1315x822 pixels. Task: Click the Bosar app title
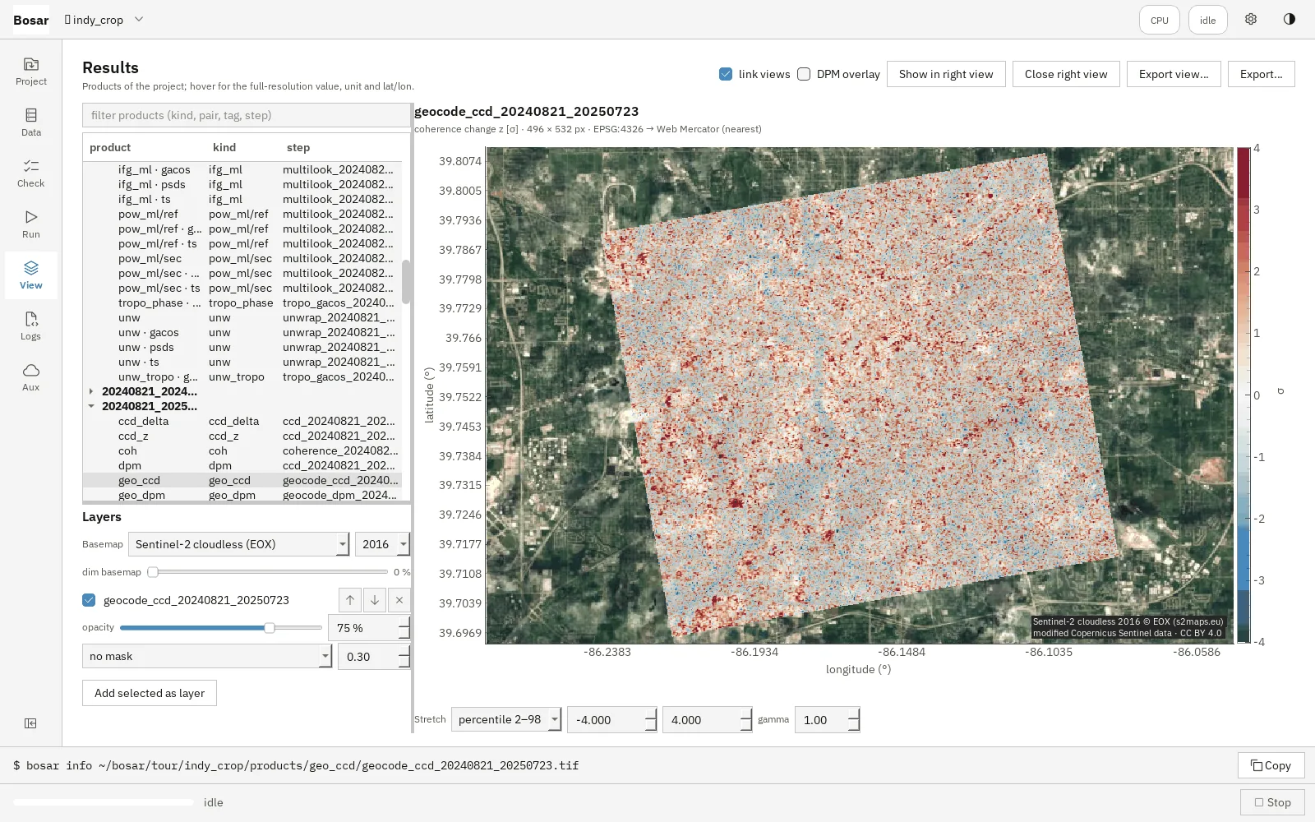pyautogui.click(x=31, y=20)
